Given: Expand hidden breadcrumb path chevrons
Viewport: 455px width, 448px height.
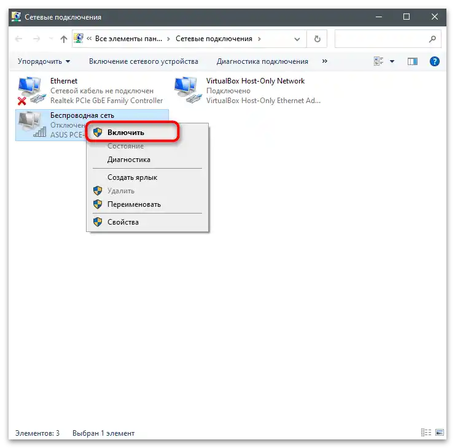Looking at the screenshot, I should pyautogui.click(x=89, y=39).
